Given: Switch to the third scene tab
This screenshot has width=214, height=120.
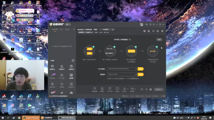Looking at the screenshot, I should (x=67, y=30).
